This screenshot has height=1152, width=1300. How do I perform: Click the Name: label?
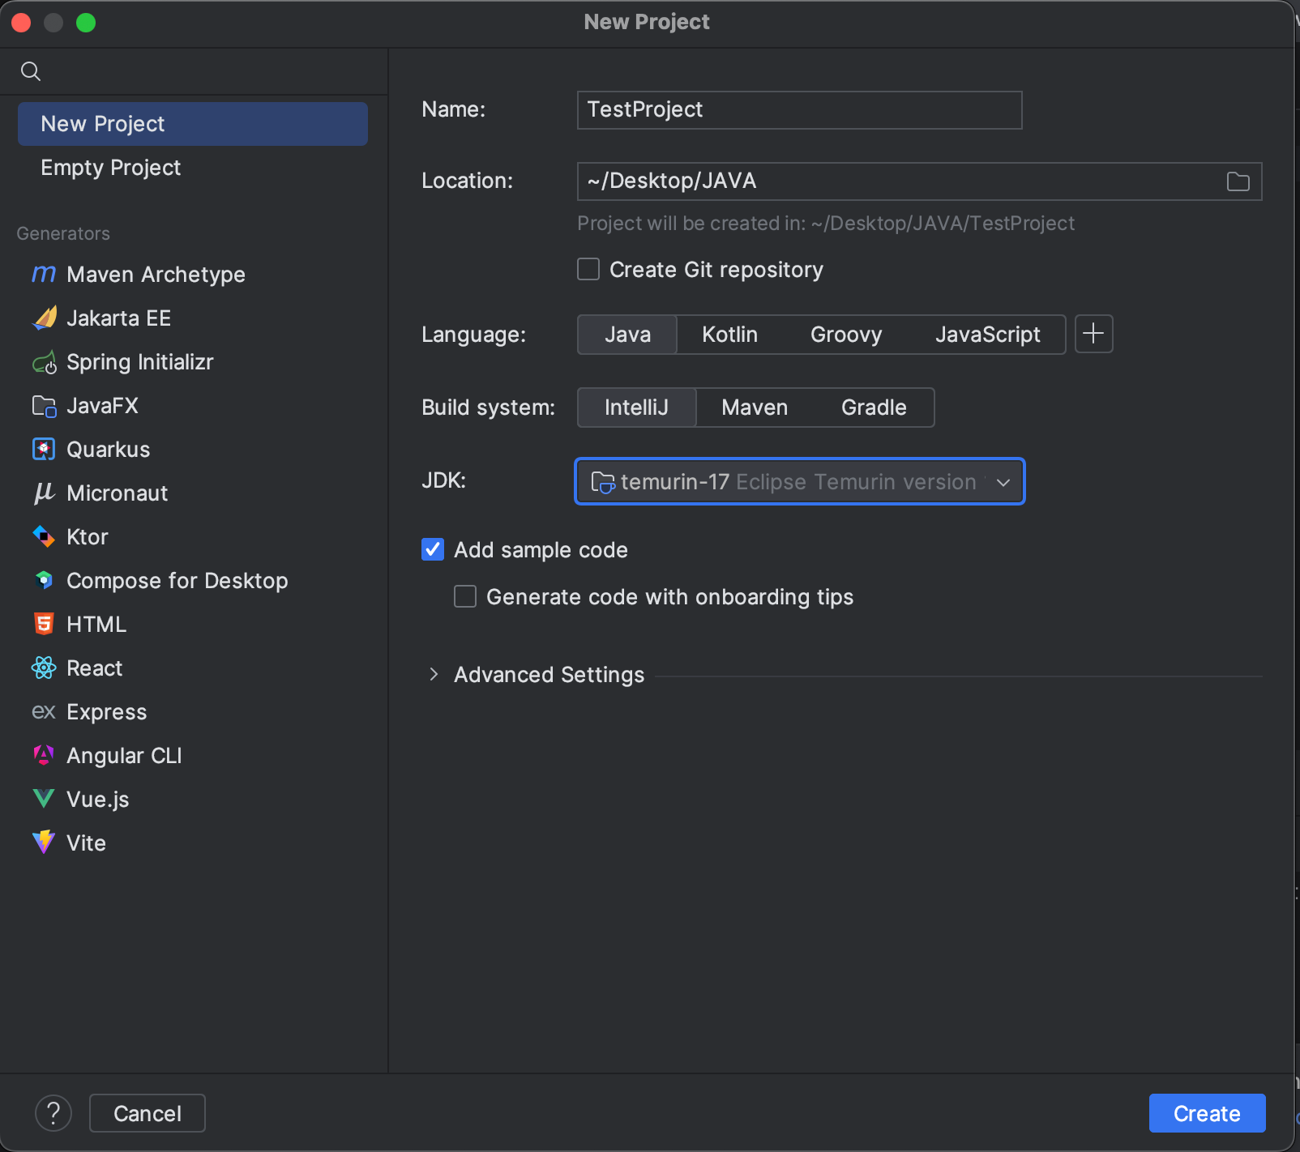[x=453, y=109]
